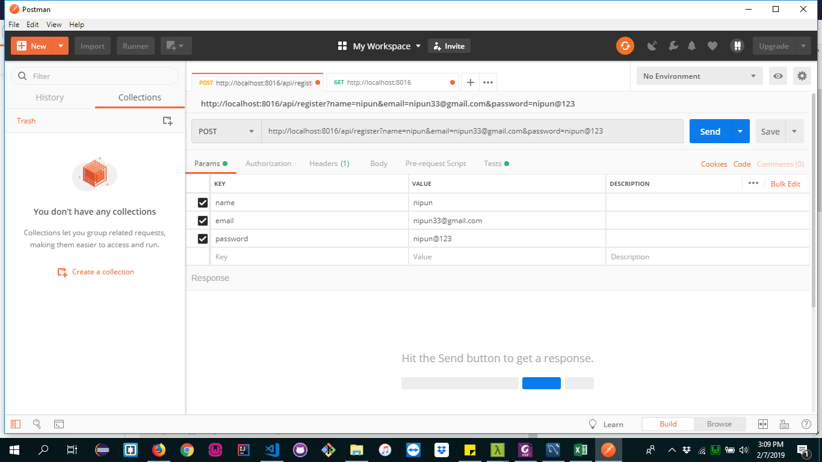Open the POST method dropdown
822x462 pixels.
pos(226,131)
